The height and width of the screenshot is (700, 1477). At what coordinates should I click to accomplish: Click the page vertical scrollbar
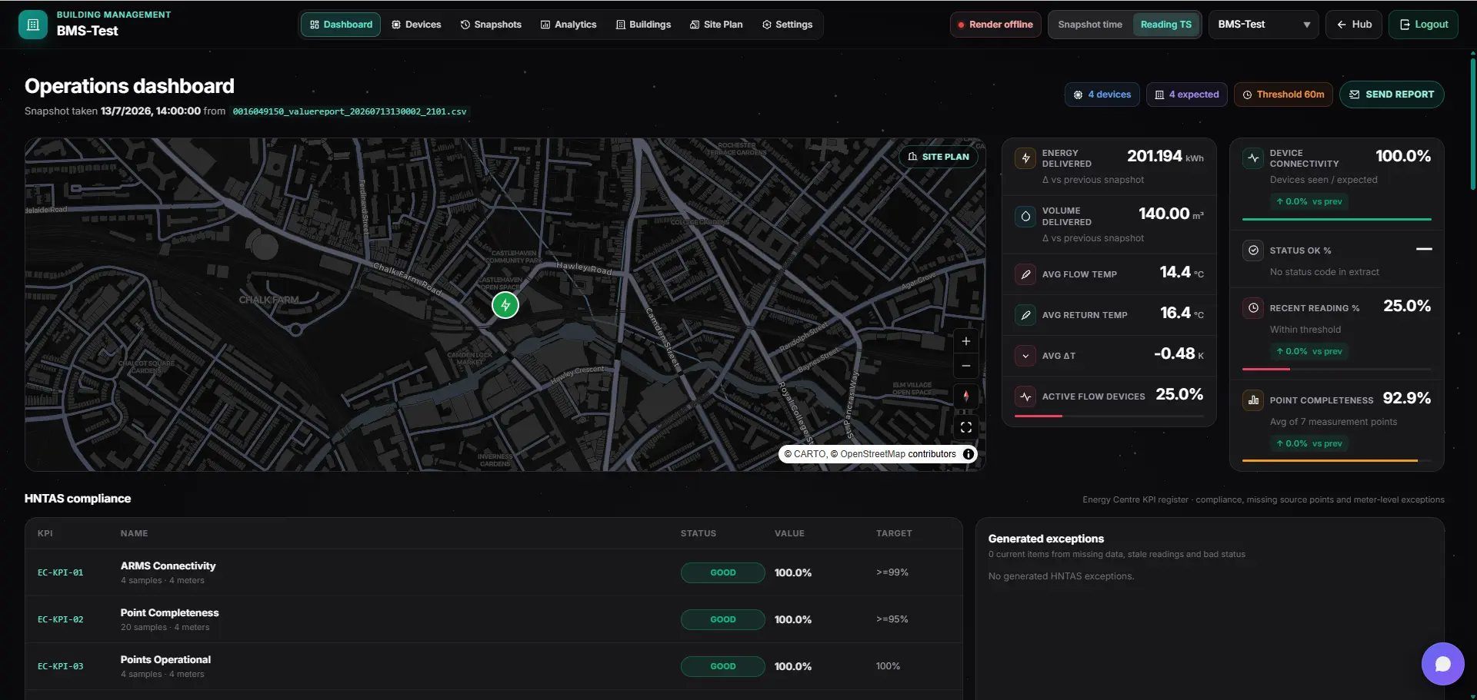coord(1472,123)
